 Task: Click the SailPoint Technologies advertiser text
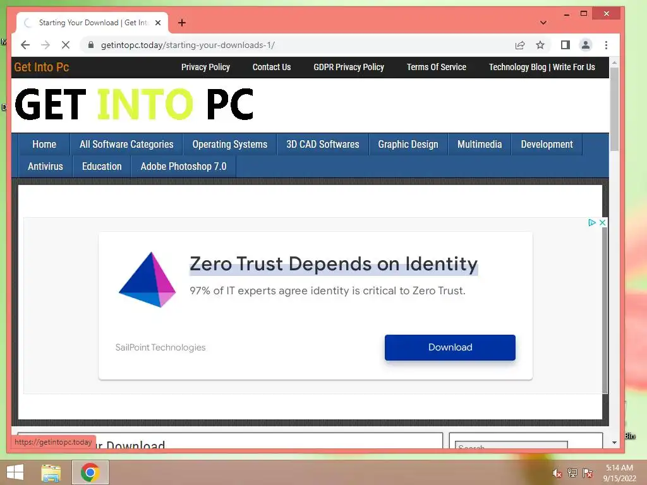coord(160,348)
